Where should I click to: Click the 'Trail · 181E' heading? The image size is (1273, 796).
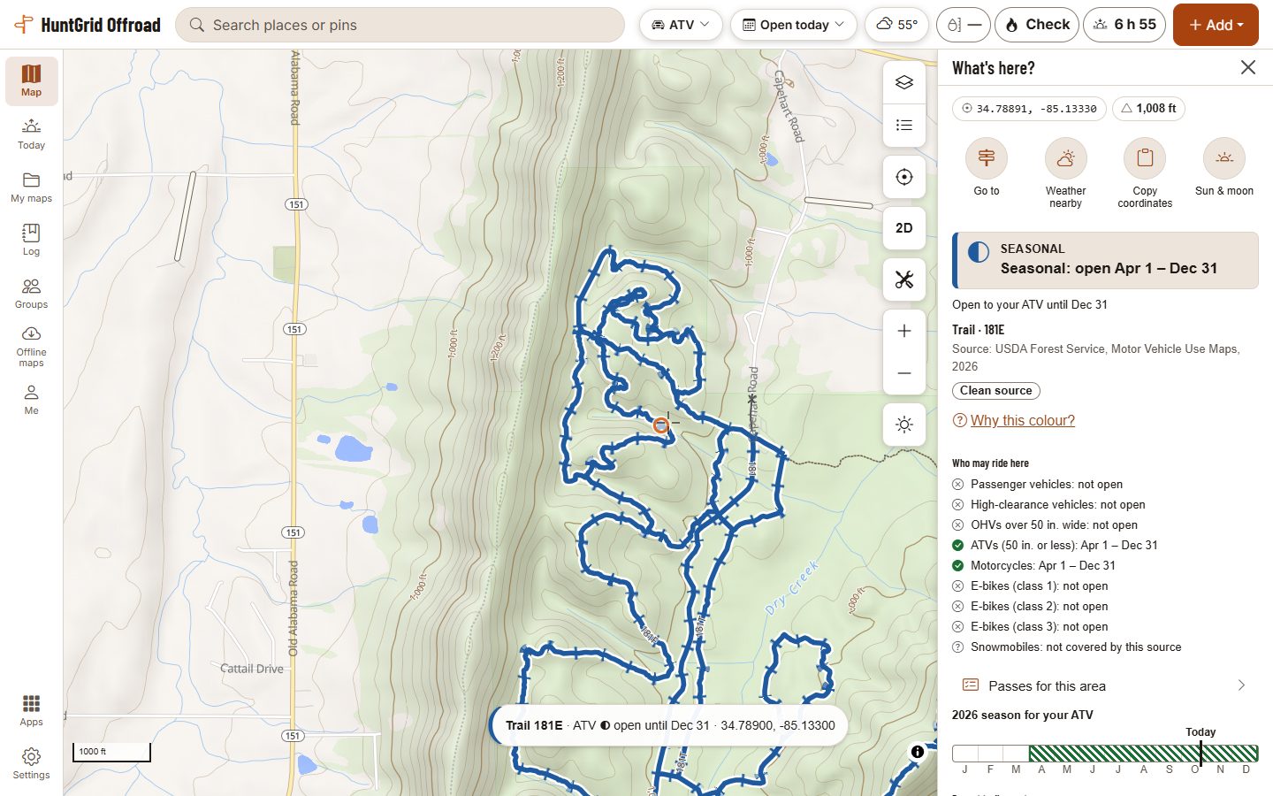979,330
